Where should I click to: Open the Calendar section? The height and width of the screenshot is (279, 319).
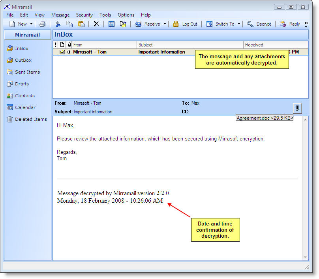click(21, 107)
